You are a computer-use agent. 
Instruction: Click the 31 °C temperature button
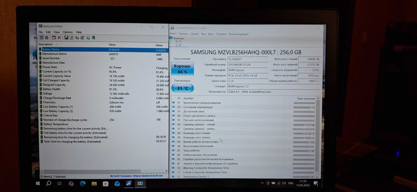click(x=183, y=88)
